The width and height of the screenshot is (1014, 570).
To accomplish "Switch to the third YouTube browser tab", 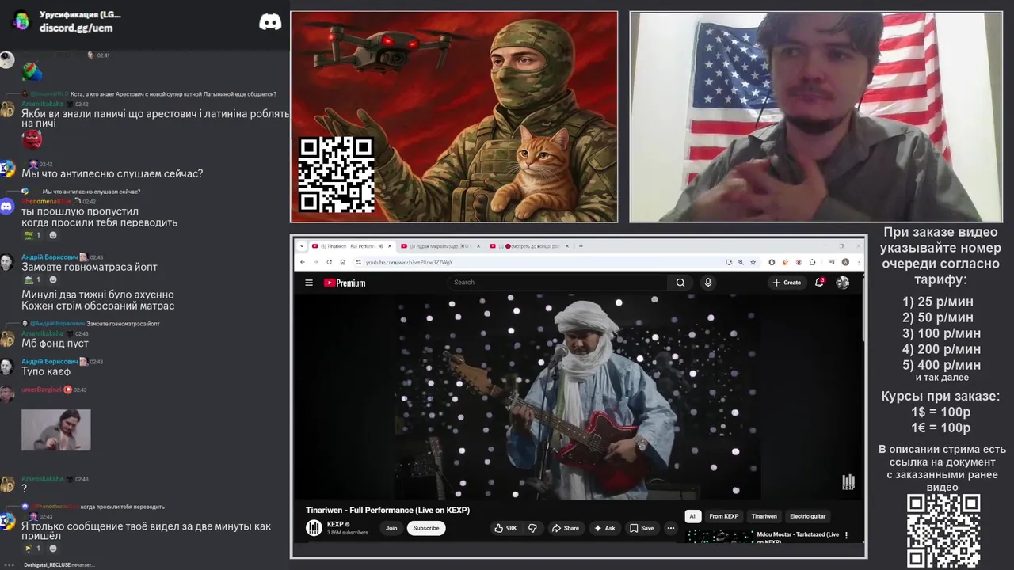I will [529, 246].
